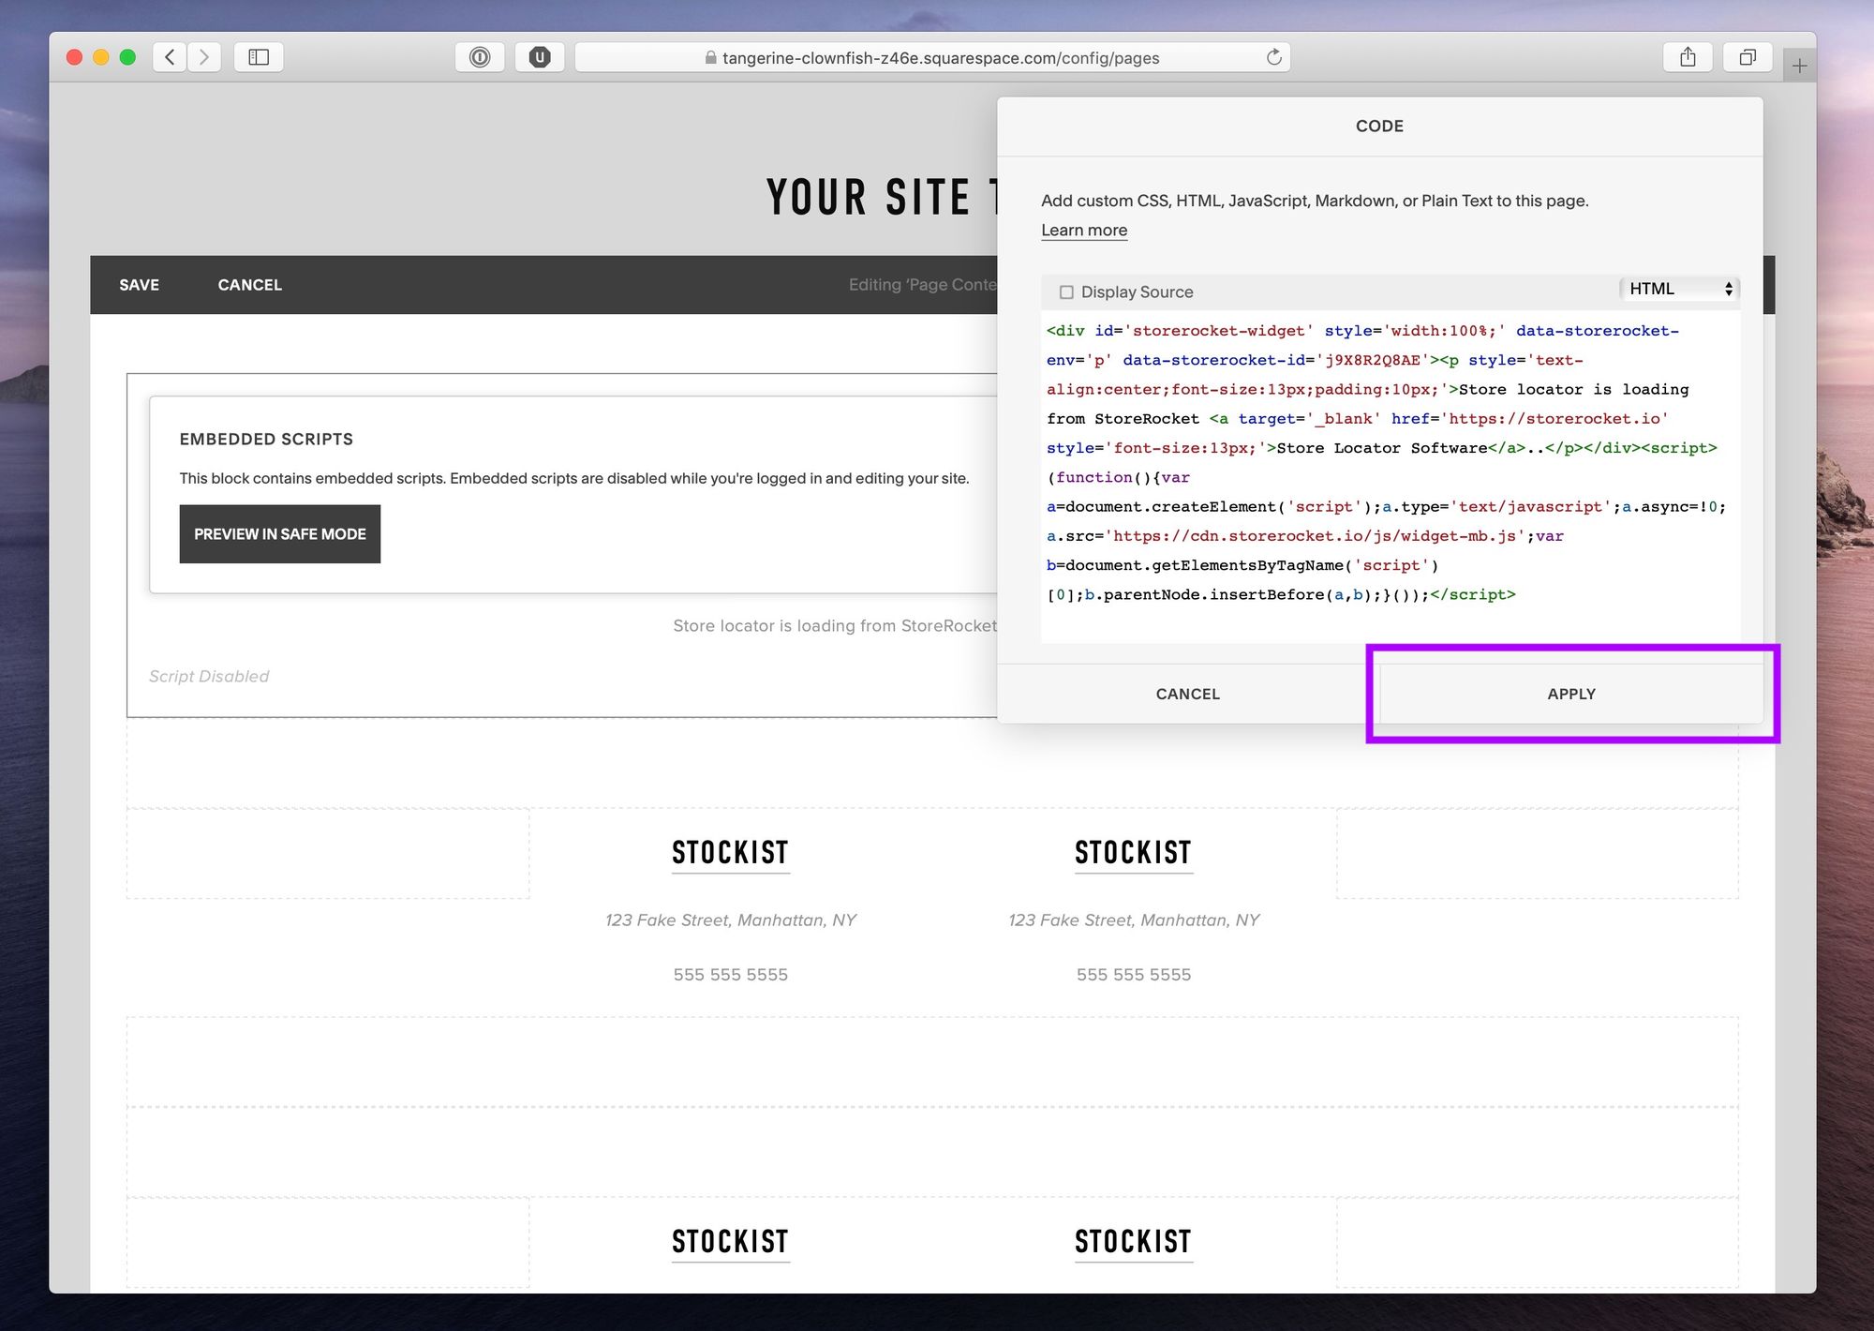Select the bottom-right STOCKIST heading
Image resolution: width=1874 pixels, height=1331 pixels.
(1133, 1242)
